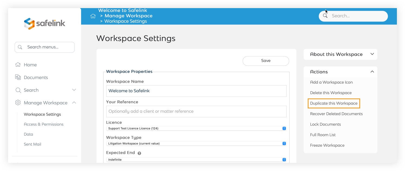Focus the top Search field
The image size is (405, 171).
pos(353,16)
